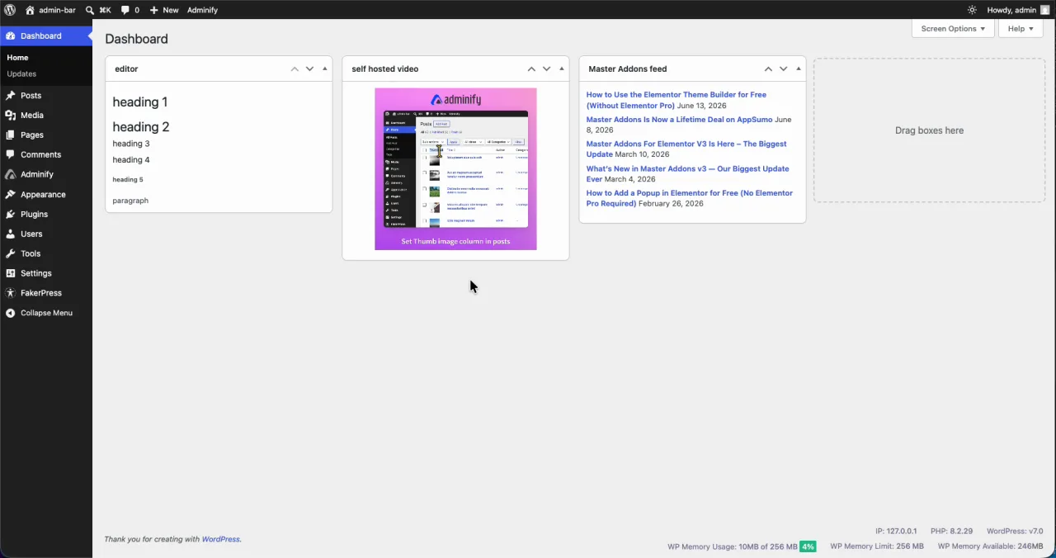This screenshot has height=558, width=1056.
Task: Click the Plugins plug icon
Action: pyautogui.click(x=10, y=214)
